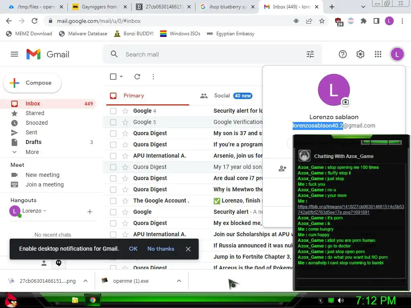The image size is (411, 308).
Task: Click OK on notifications prompt
Action: (x=133, y=249)
